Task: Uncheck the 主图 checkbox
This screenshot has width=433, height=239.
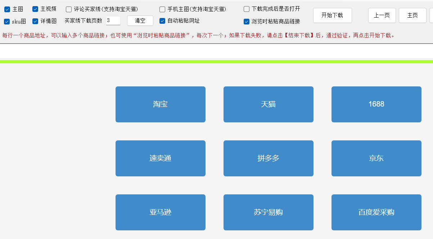Action: click(7, 9)
